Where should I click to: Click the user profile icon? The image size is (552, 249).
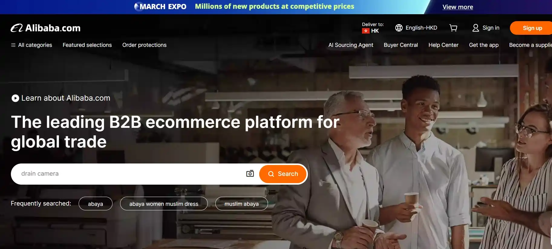pos(476,28)
